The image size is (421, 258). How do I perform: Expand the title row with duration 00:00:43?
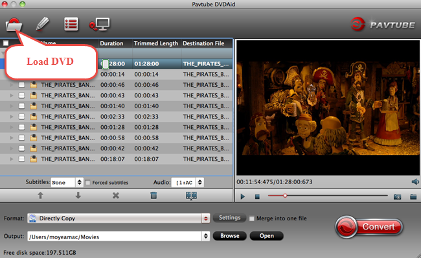[x=12, y=95]
